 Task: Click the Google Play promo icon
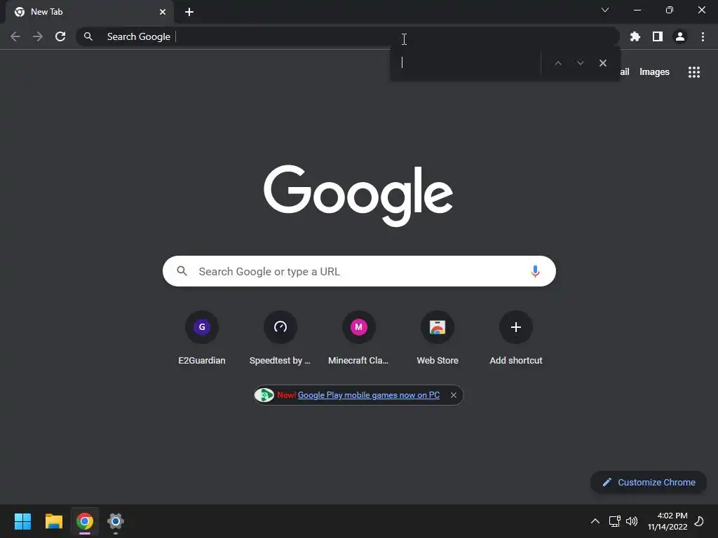tap(264, 395)
